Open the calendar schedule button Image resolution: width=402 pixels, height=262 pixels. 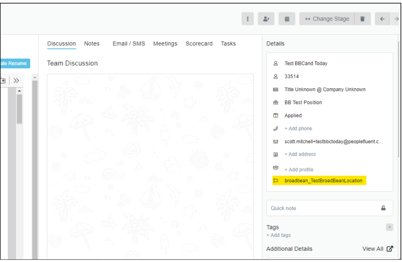click(287, 19)
